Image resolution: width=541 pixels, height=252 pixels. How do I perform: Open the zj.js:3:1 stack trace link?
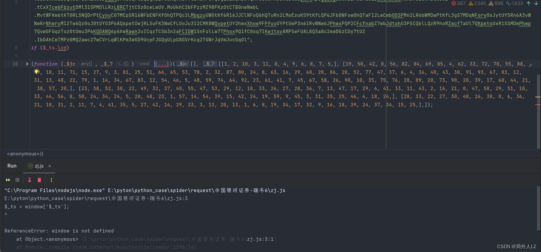260,239
